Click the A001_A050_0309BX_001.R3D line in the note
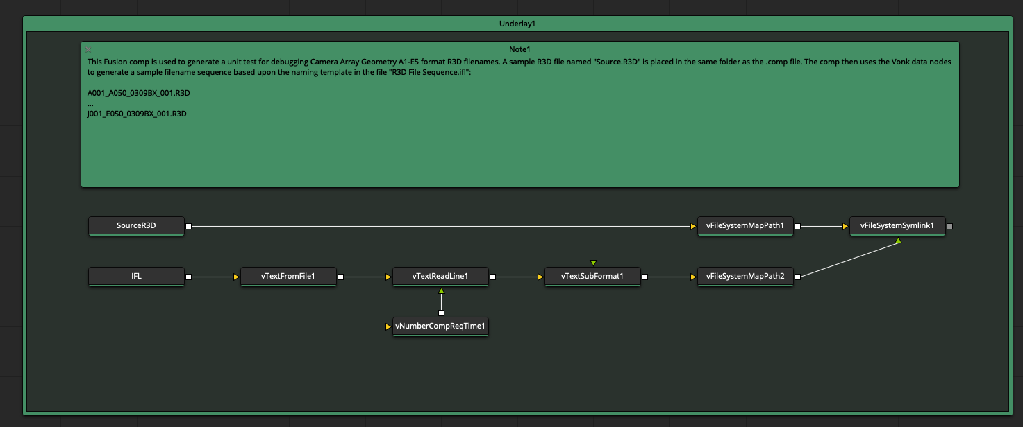 139,93
